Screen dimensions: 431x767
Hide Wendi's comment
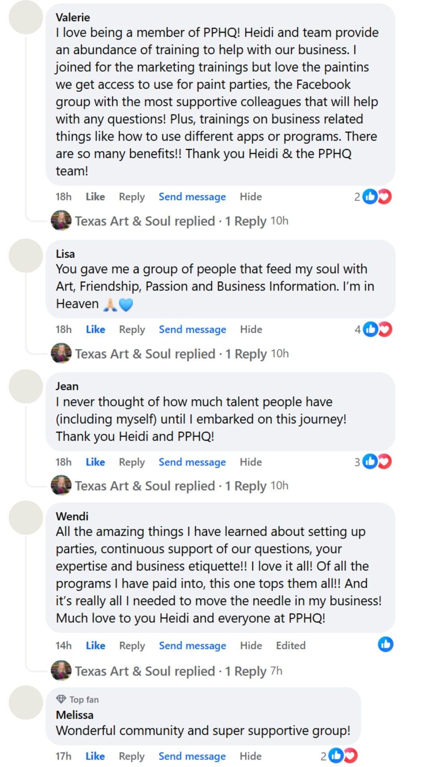tap(251, 646)
